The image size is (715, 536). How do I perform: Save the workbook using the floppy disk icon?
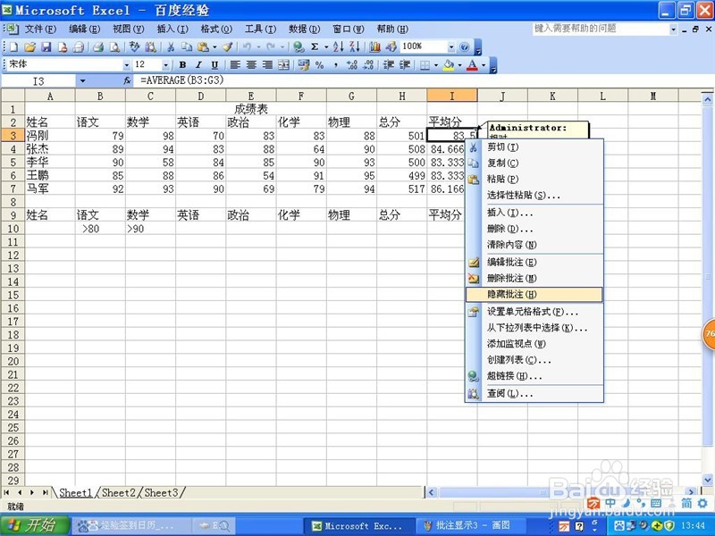click(x=46, y=47)
